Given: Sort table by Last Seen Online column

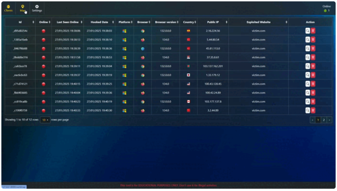Looking at the screenshot, I should pyautogui.click(x=68, y=22).
